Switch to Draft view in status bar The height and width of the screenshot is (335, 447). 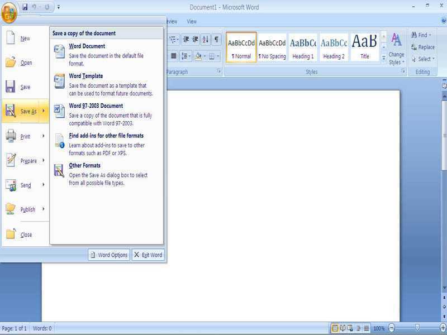pyautogui.click(x=367, y=328)
